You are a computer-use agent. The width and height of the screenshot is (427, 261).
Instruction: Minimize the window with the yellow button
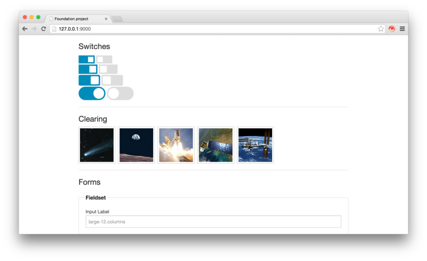(x=31, y=17)
